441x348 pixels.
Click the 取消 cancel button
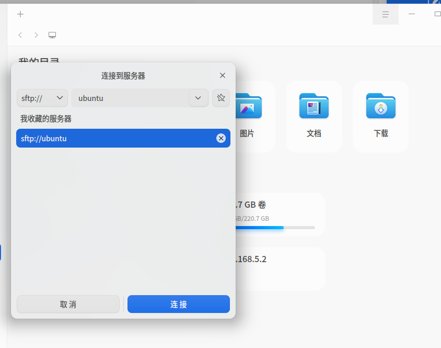68,304
